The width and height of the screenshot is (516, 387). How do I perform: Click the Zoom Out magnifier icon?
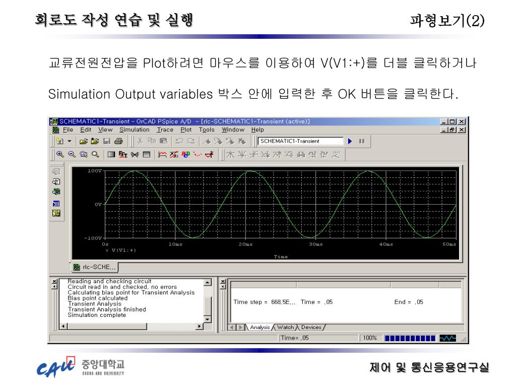(72, 154)
